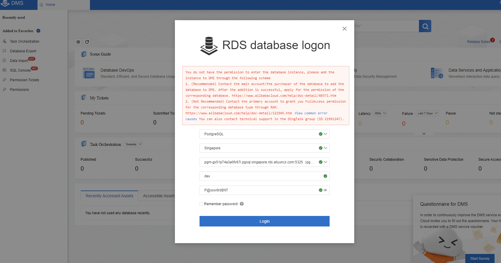Click the Permission Tickets sidebar icon
Viewport: 501px width, 263px height.
point(4,80)
